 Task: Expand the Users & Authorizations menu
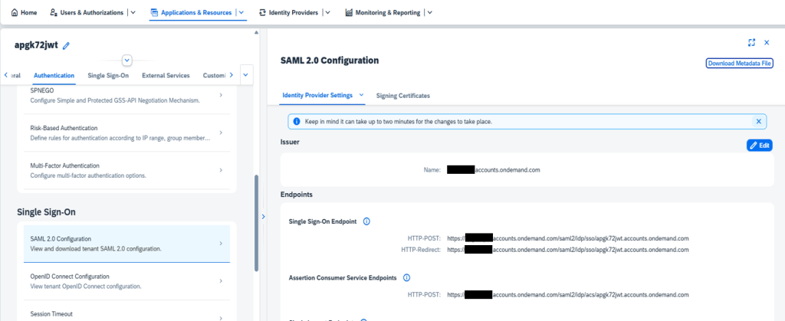[133, 12]
